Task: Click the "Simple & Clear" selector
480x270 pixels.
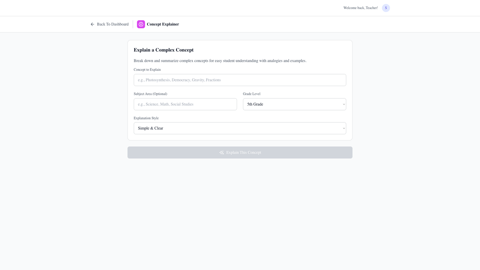Action: point(240,128)
